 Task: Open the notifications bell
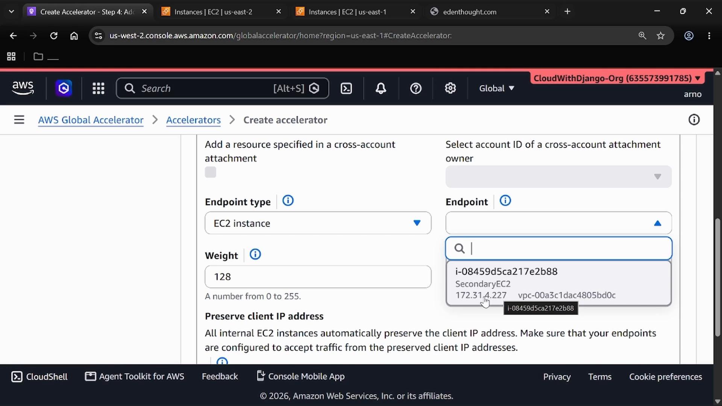pyautogui.click(x=381, y=88)
